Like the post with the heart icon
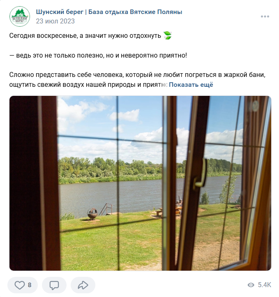 coord(20,285)
